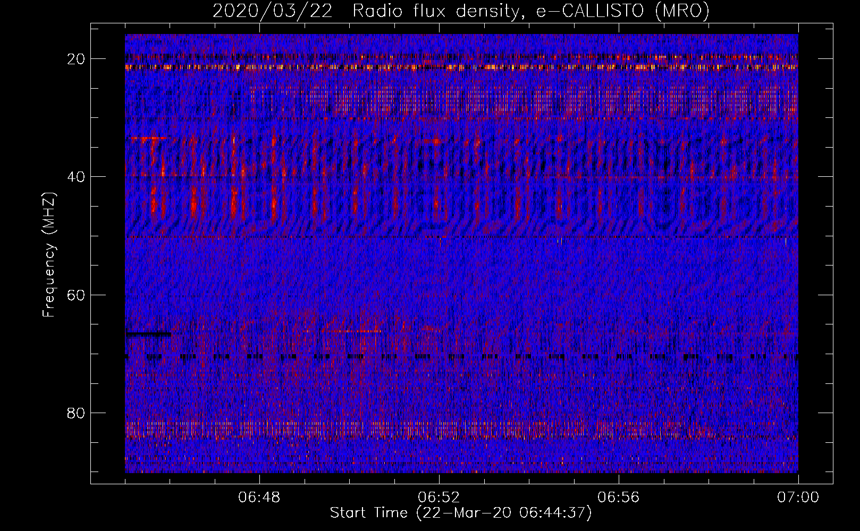Click the "Start Time (22-Mar-20 06:44:37)" label
This screenshot has width=860, height=531.
(x=460, y=513)
